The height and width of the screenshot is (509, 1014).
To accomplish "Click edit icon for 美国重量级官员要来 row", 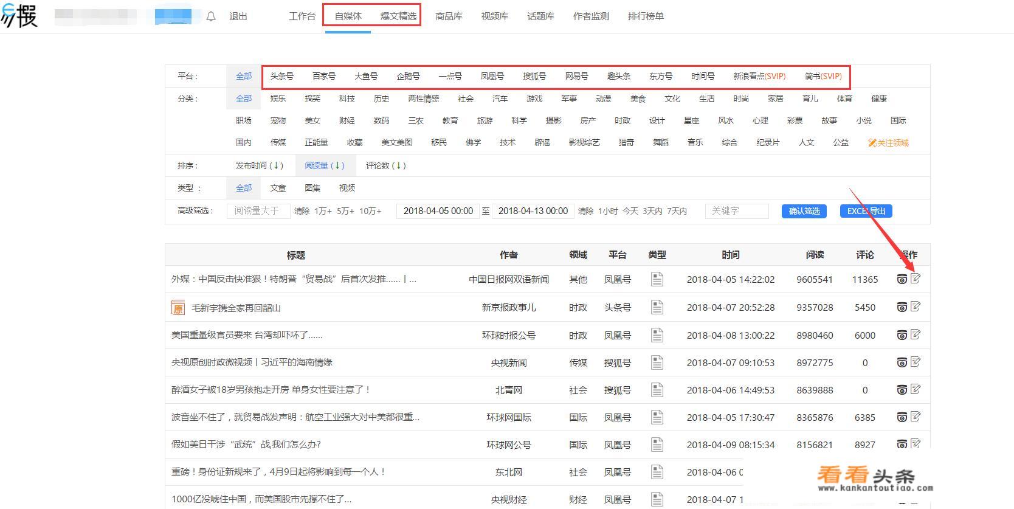I will click(x=916, y=334).
